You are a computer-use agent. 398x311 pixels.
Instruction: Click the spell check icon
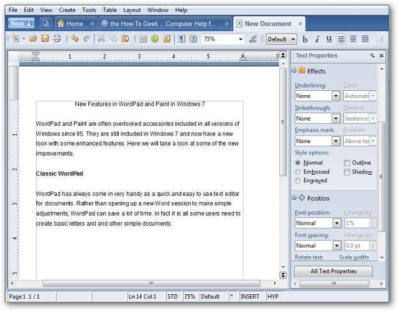tap(253, 39)
